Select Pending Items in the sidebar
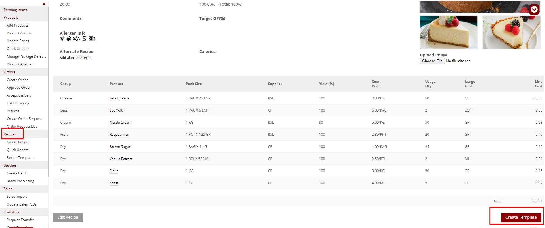Viewport: 545px width, 228px height. point(15,10)
